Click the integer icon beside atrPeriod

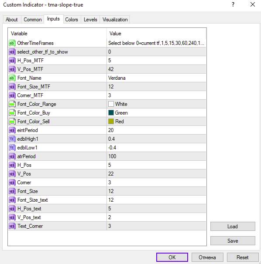click(12, 156)
